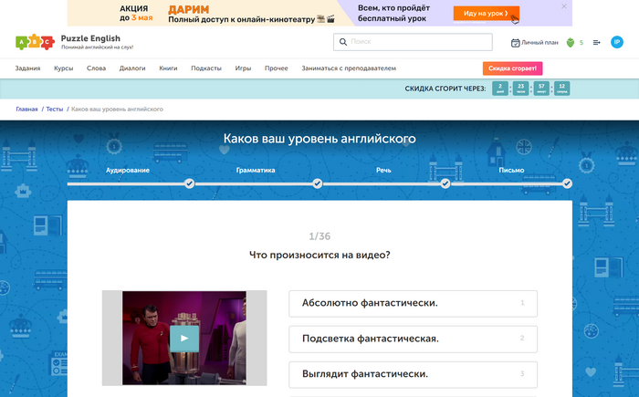Close the top promo banner
Screen dimensions: 639x397
coord(564,6)
